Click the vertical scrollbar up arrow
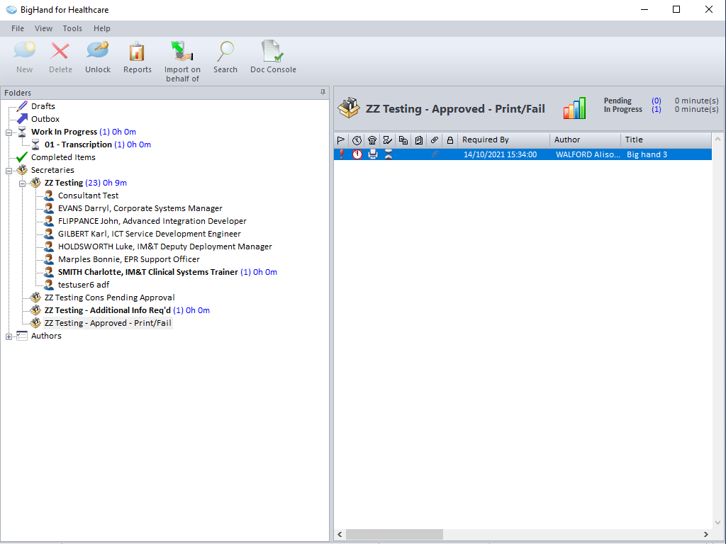This screenshot has width=726, height=544. point(717,139)
